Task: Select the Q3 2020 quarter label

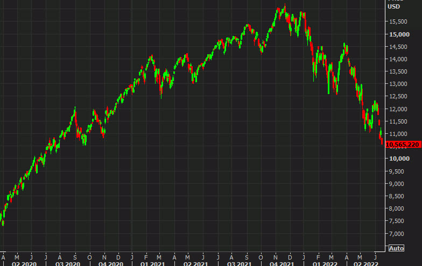Action: [x=68, y=263]
